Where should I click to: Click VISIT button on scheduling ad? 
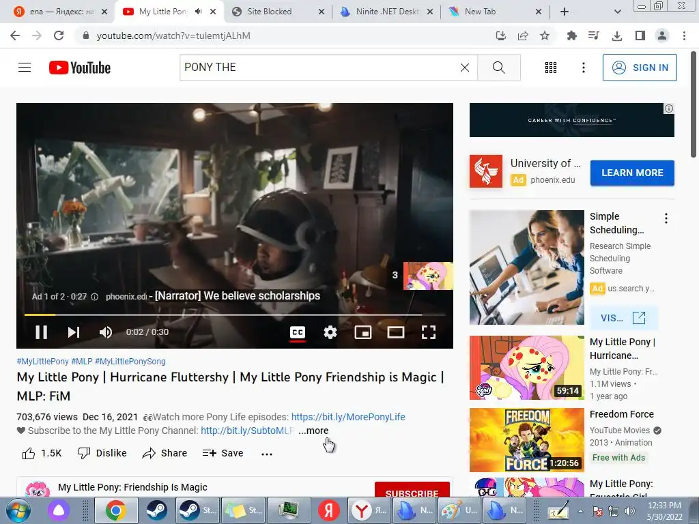(x=623, y=318)
